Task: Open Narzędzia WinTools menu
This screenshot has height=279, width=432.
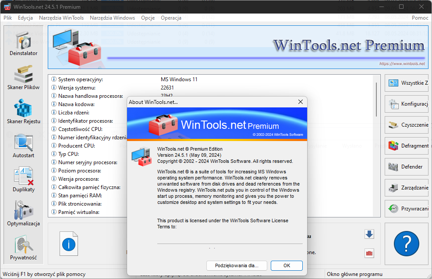Action: pyautogui.click(x=61, y=18)
